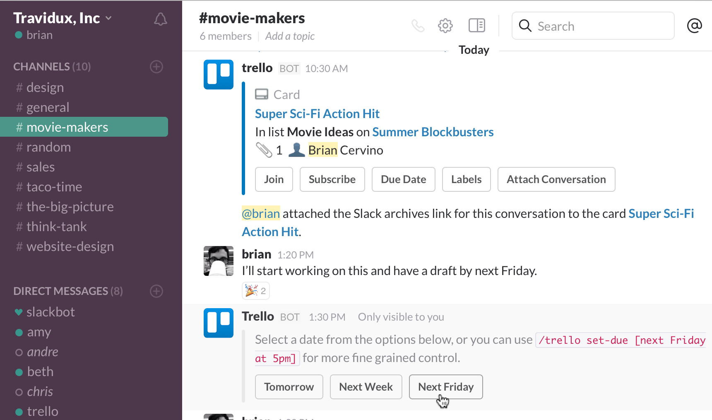Screen dimensions: 712x420
Task: Click the Trello bot avatar at 1:30 PM
Action: (219, 323)
